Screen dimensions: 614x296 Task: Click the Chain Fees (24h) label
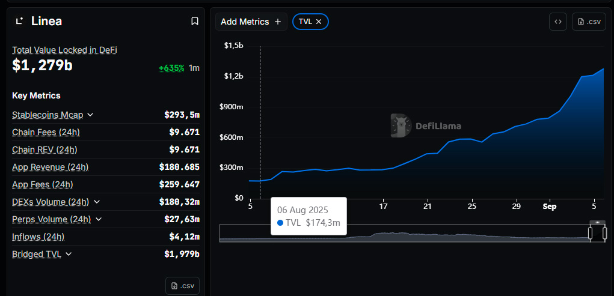click(46, 132)
